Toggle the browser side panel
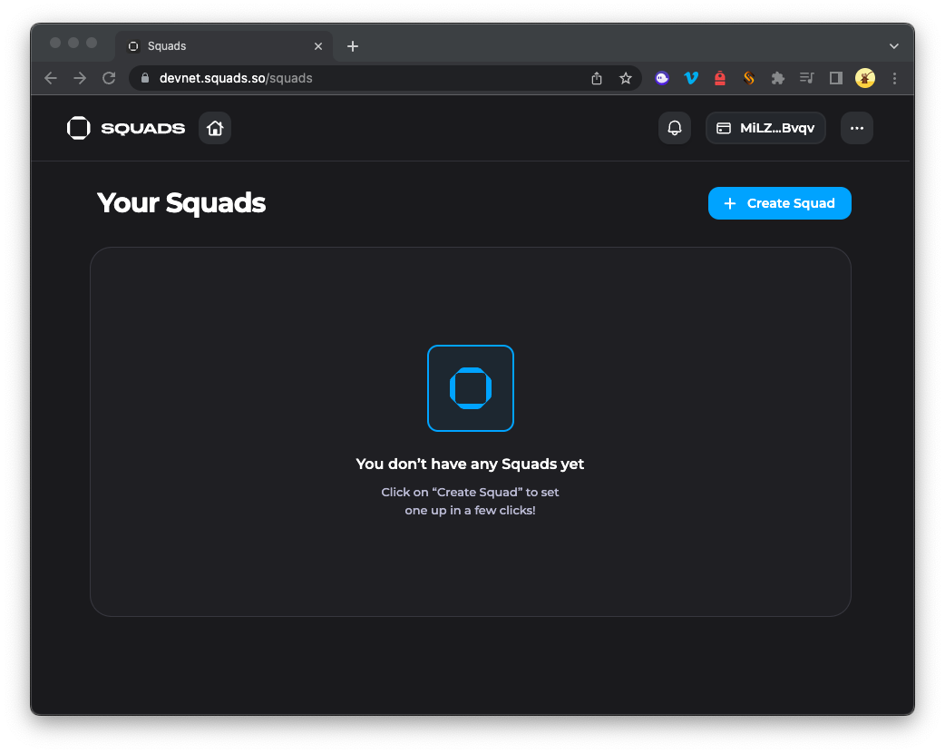The image size is (945, 753). 836,78
